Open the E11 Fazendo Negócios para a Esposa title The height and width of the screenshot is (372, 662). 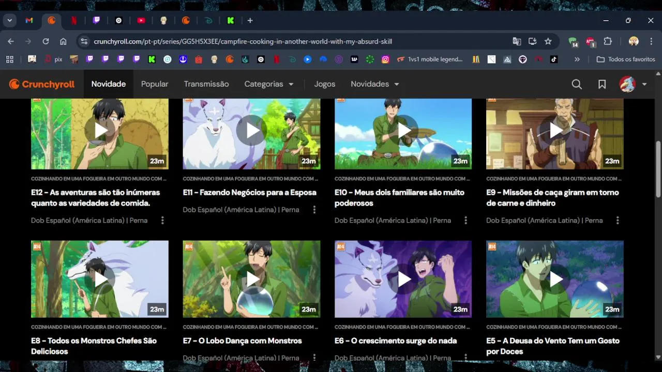(x=250, y=192)
